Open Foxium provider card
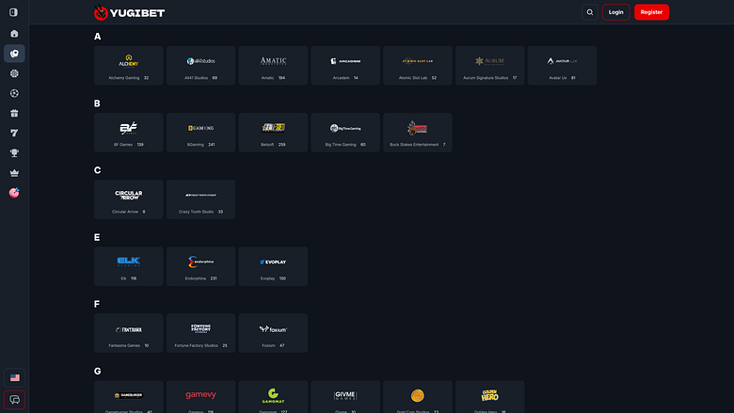This screenshot has height=413, width=734. (x=274, y=333)
